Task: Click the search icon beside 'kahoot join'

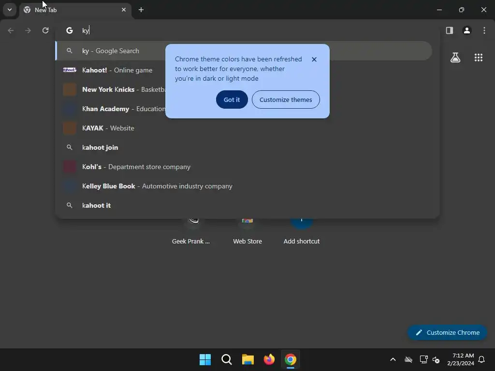Action: pyautogui.click(x=70, y=147)
